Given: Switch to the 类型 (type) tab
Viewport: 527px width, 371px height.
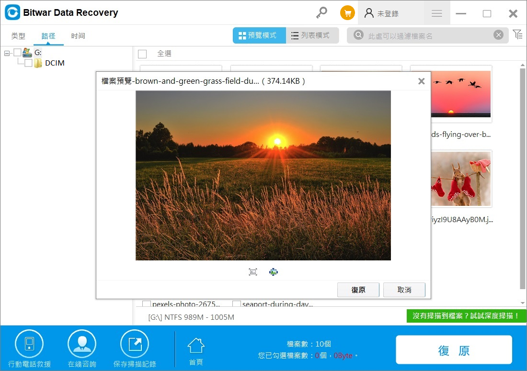Looking at the screenshot, I should tap(18, 36).
